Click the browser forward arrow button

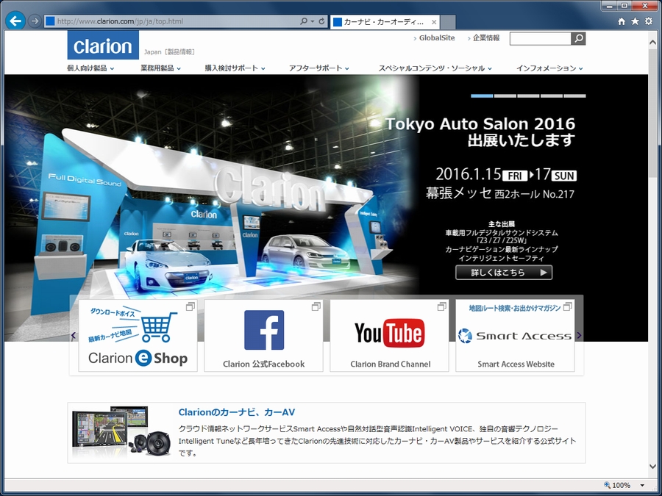[x=35, y=21]
